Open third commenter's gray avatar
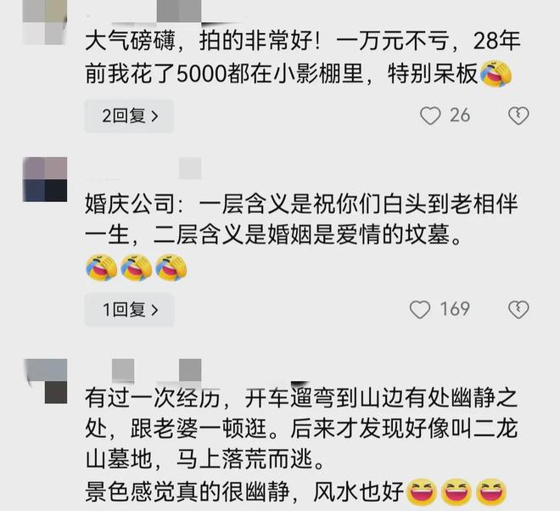The height and width of the screenshot is (511, 560). point(45,381)
